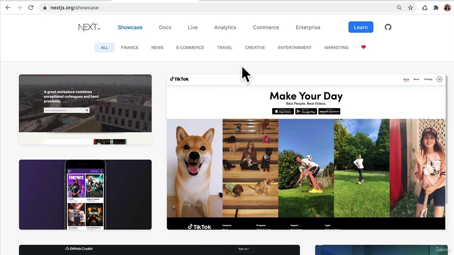Click the 'Sign up' button on GitHub Copilot card

[244, 249]
